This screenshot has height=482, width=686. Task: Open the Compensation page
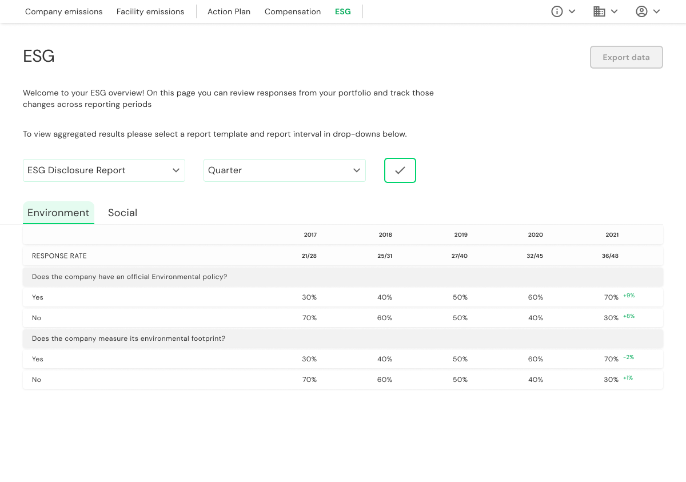[293, 11]
